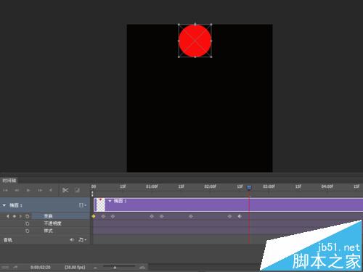
Task: Enable stopwatch for 不透明度
Action: [27, 223]
